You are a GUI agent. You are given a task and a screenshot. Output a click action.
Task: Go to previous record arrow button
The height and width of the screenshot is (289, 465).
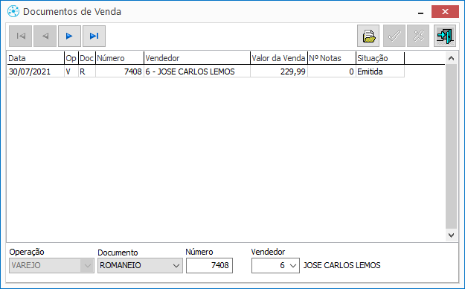click(x=45, y=36)
